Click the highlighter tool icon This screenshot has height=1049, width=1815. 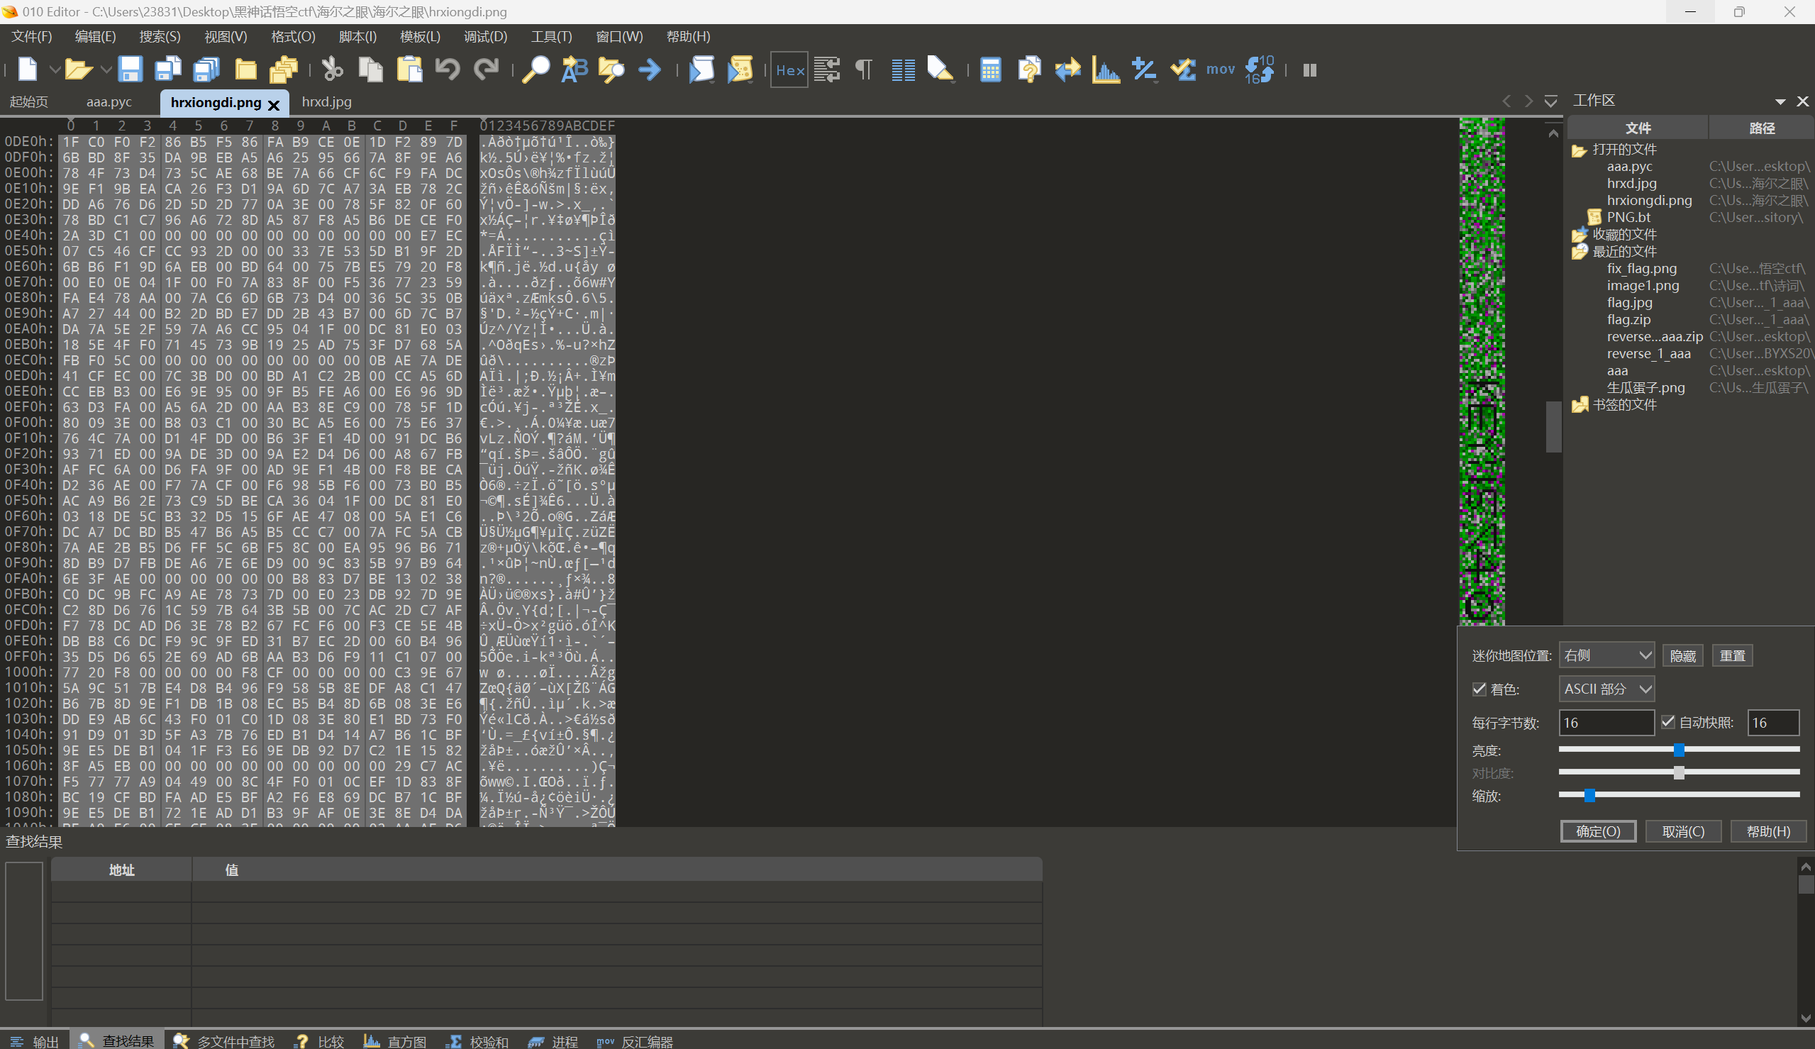coord(940,70)
